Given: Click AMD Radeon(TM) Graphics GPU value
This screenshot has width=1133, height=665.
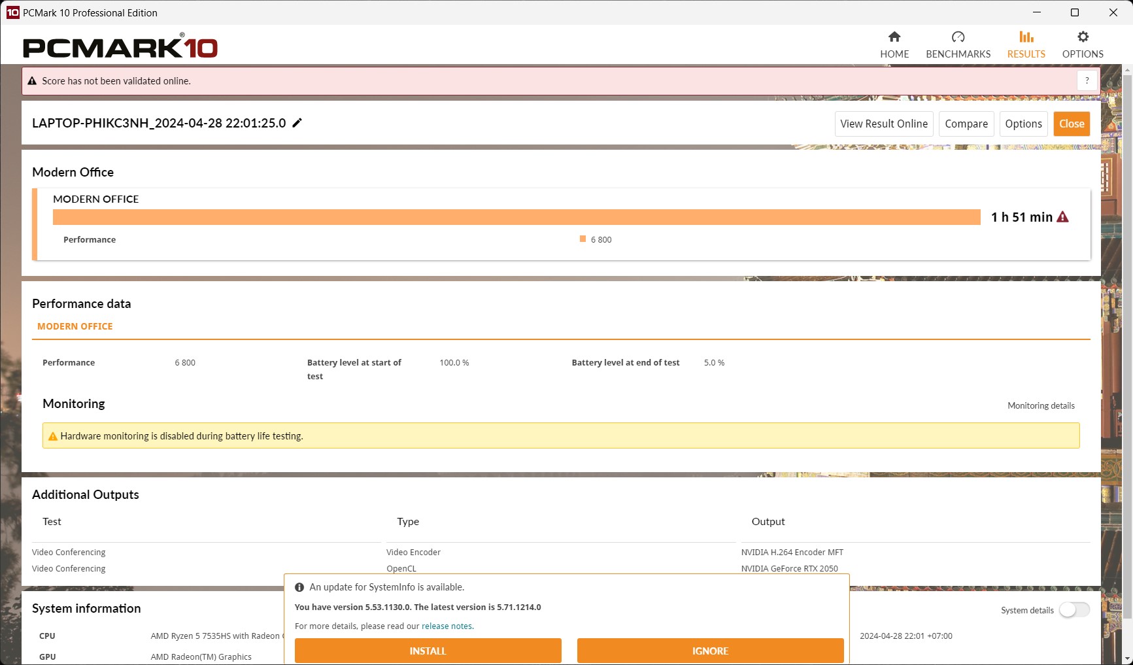Looking at the screenshot, I should tap(201, 656).
